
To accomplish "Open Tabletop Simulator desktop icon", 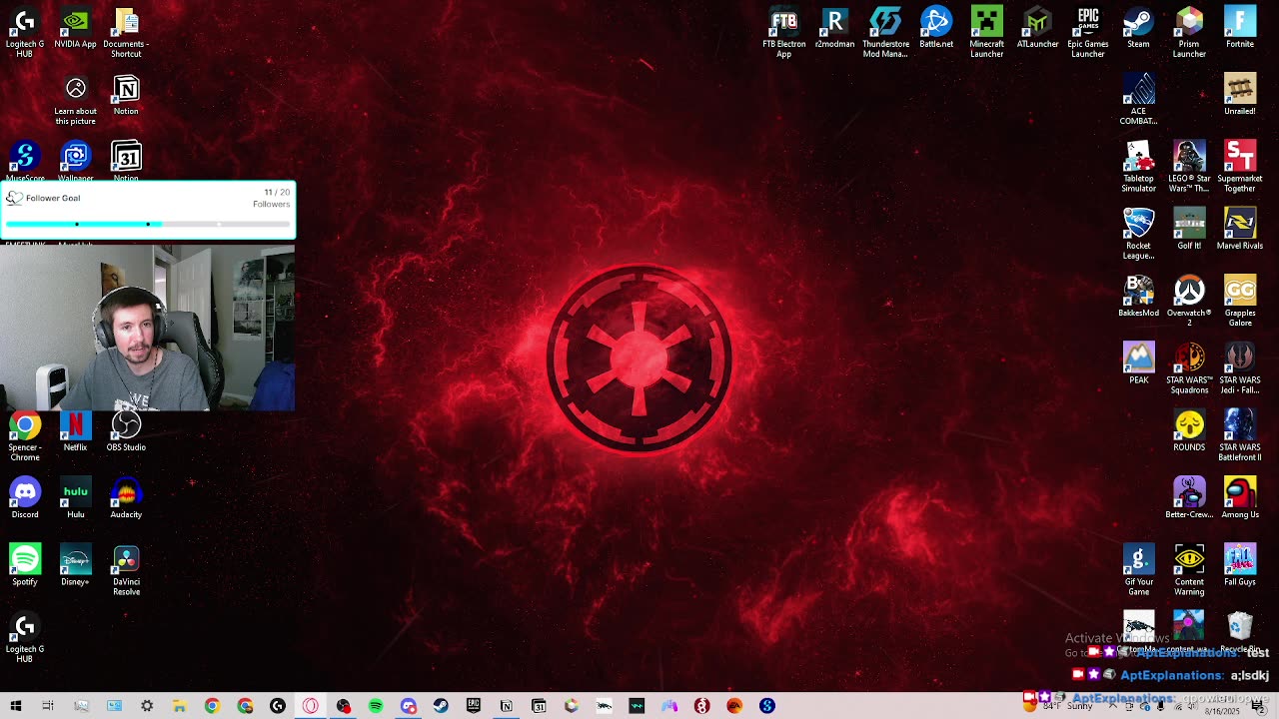I will tap(1138, 167).
